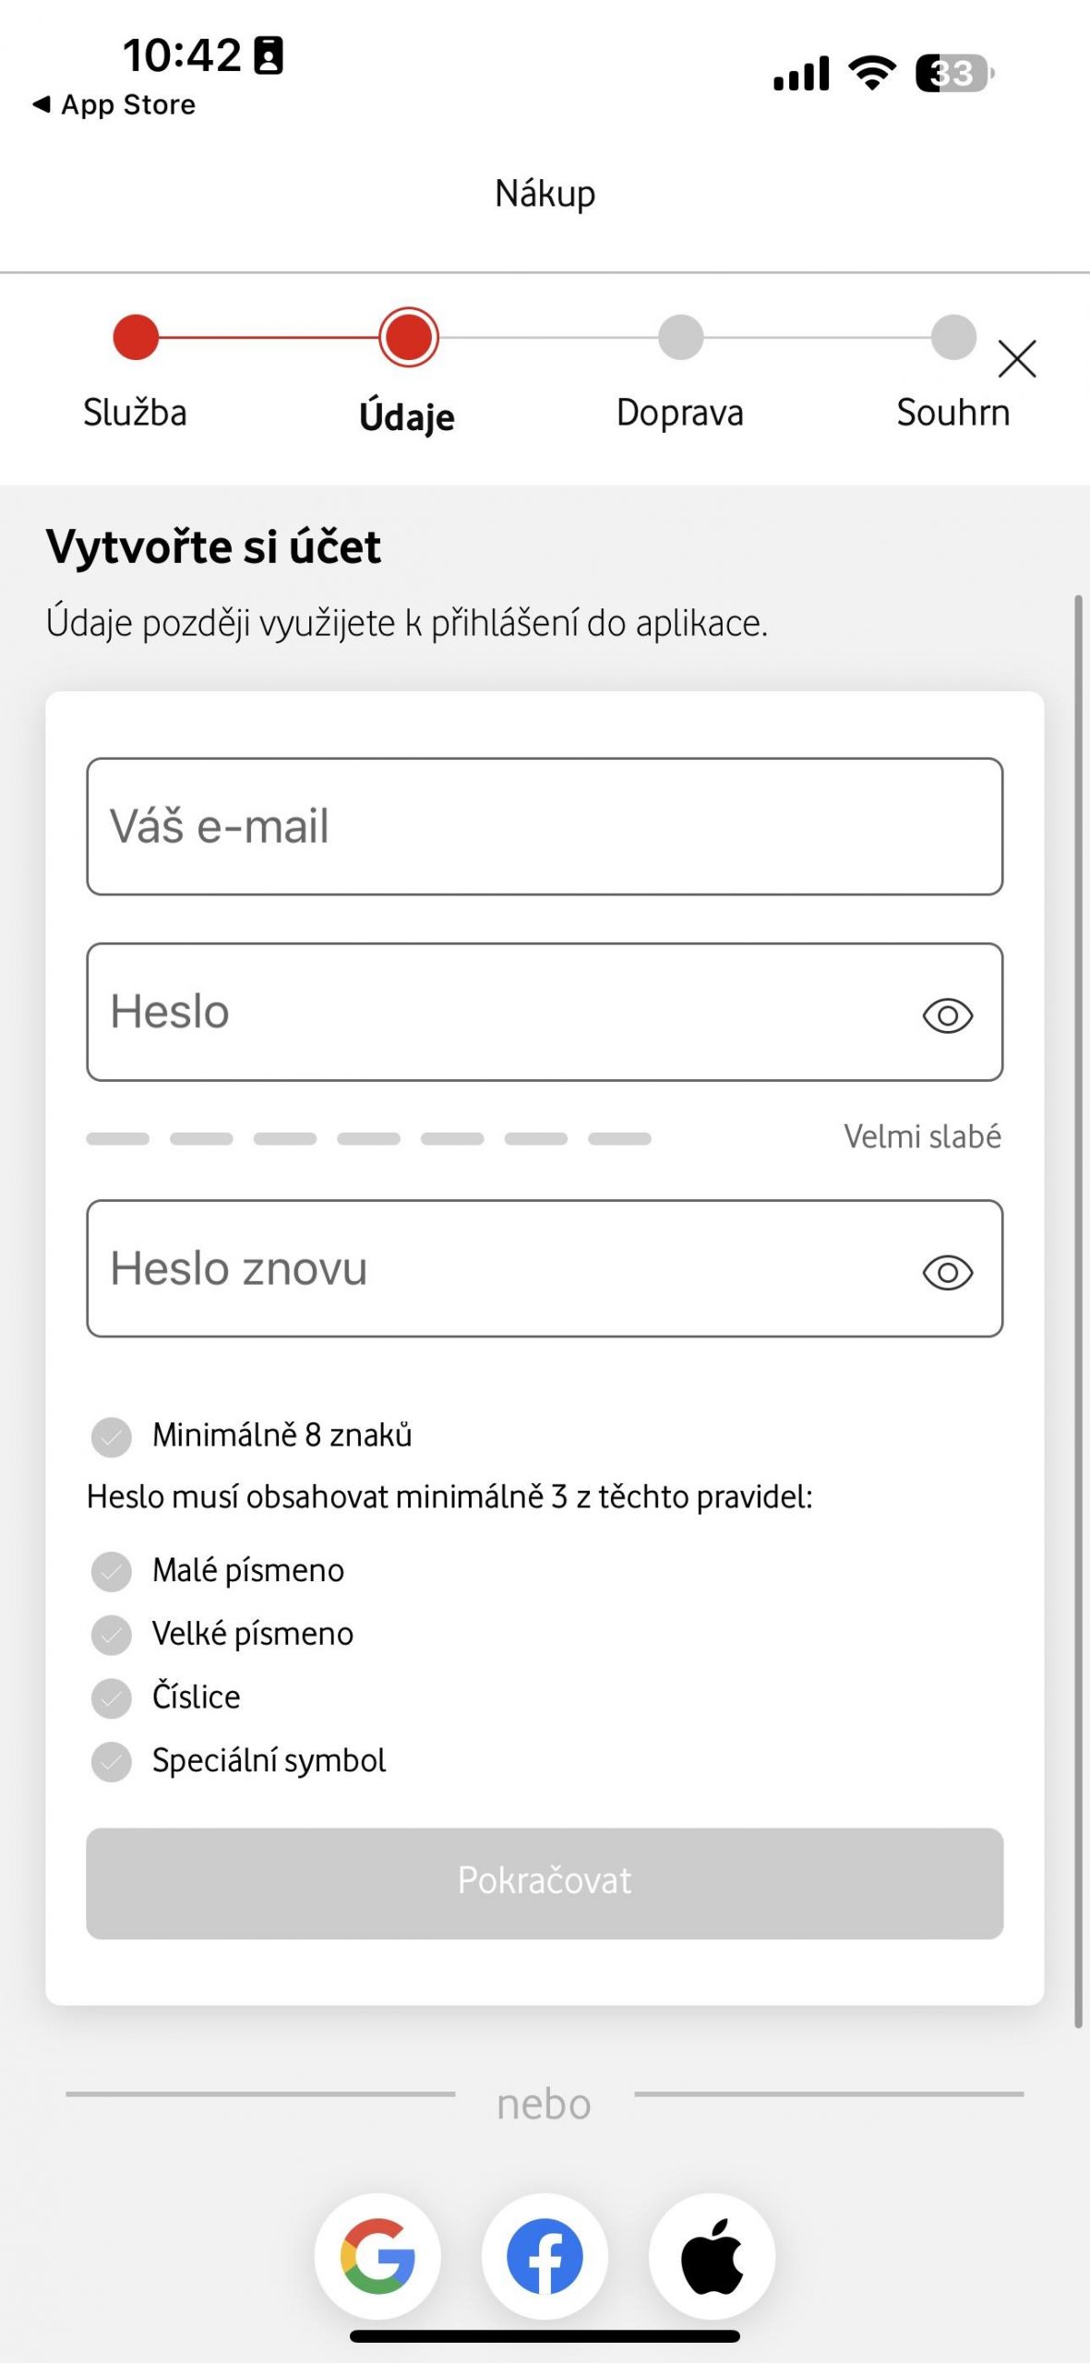Tap the Malé písmeno check indicator
This screenshot has width=1090, height=2363.
tap(112, 1571)
